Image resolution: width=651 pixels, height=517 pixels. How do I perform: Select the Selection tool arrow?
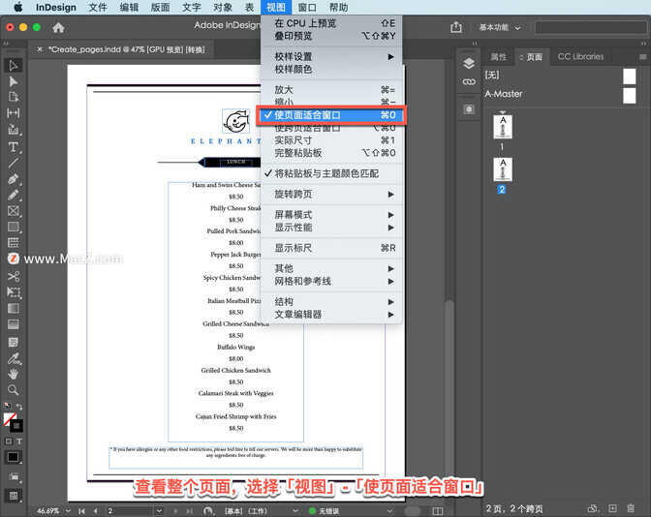(14, 65)
